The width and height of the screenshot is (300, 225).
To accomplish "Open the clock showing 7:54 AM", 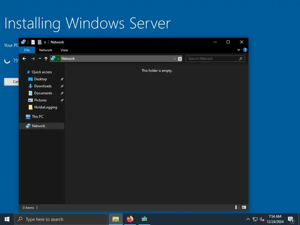I will pyautogui.click(x=275, y=219).
